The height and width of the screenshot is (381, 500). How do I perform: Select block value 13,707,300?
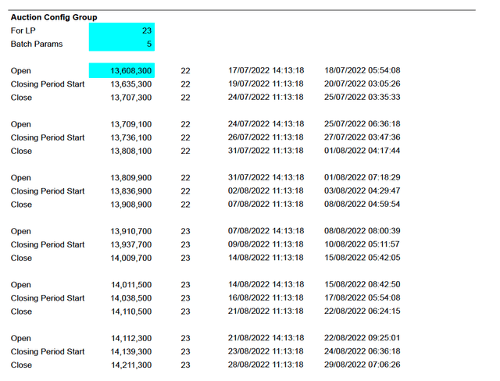click(131, 98)
